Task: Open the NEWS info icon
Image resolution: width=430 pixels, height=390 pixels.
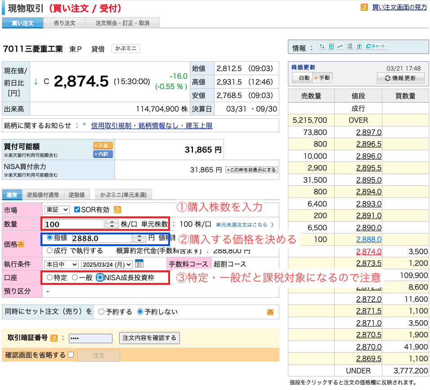Action: click(x=350, y=46)
